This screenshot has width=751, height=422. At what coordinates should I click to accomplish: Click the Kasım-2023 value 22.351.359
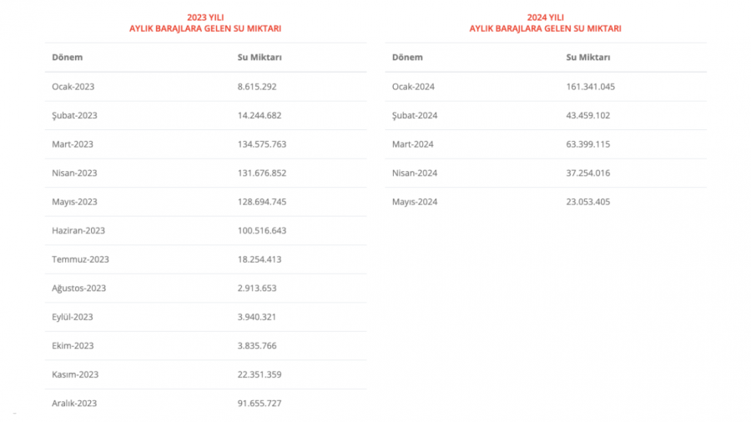point(260,374)
